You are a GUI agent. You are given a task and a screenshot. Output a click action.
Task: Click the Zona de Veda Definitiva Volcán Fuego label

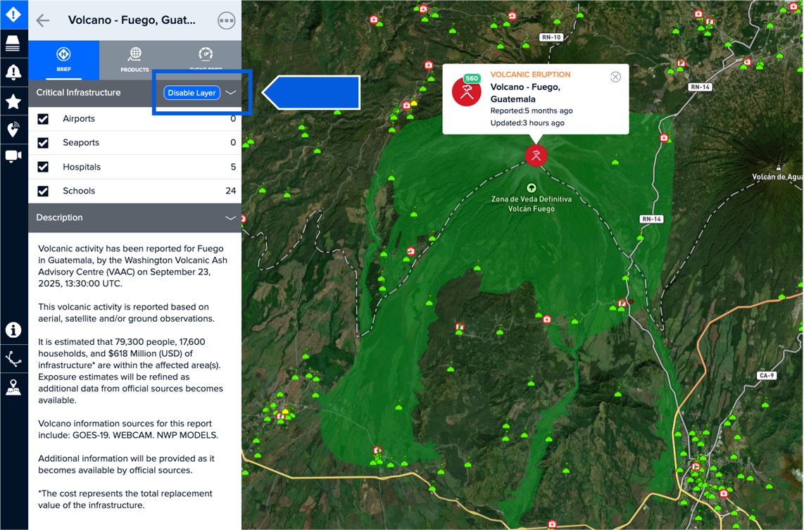(x=532, y=204)
